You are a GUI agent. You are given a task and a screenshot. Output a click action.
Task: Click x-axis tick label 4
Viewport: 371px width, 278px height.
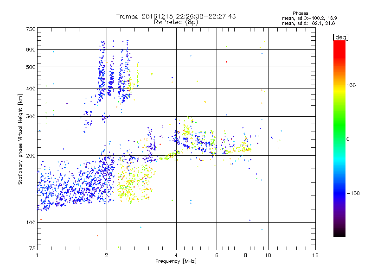click(176, 255)
